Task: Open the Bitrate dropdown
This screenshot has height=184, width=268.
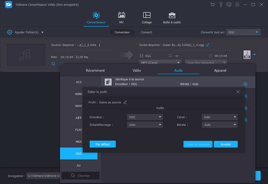Action: (220, 125)
